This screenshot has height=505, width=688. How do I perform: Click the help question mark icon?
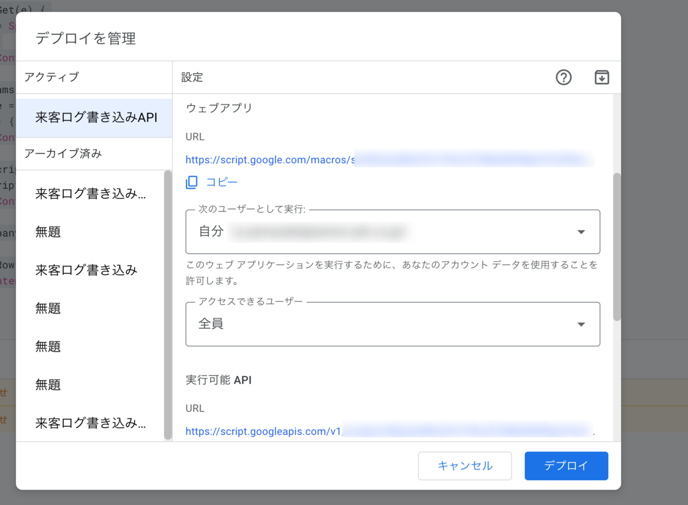pos(564,77)
